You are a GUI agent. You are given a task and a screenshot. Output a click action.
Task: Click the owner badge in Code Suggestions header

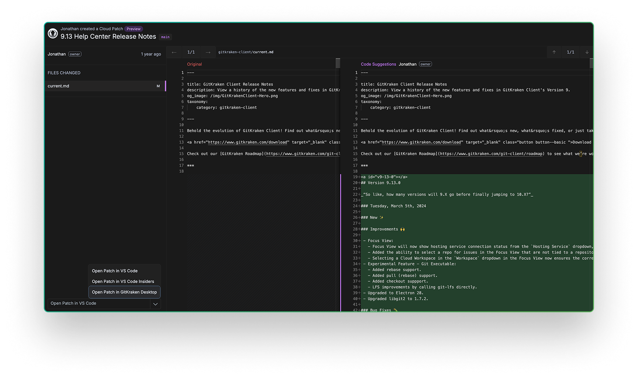pos(425,64)
